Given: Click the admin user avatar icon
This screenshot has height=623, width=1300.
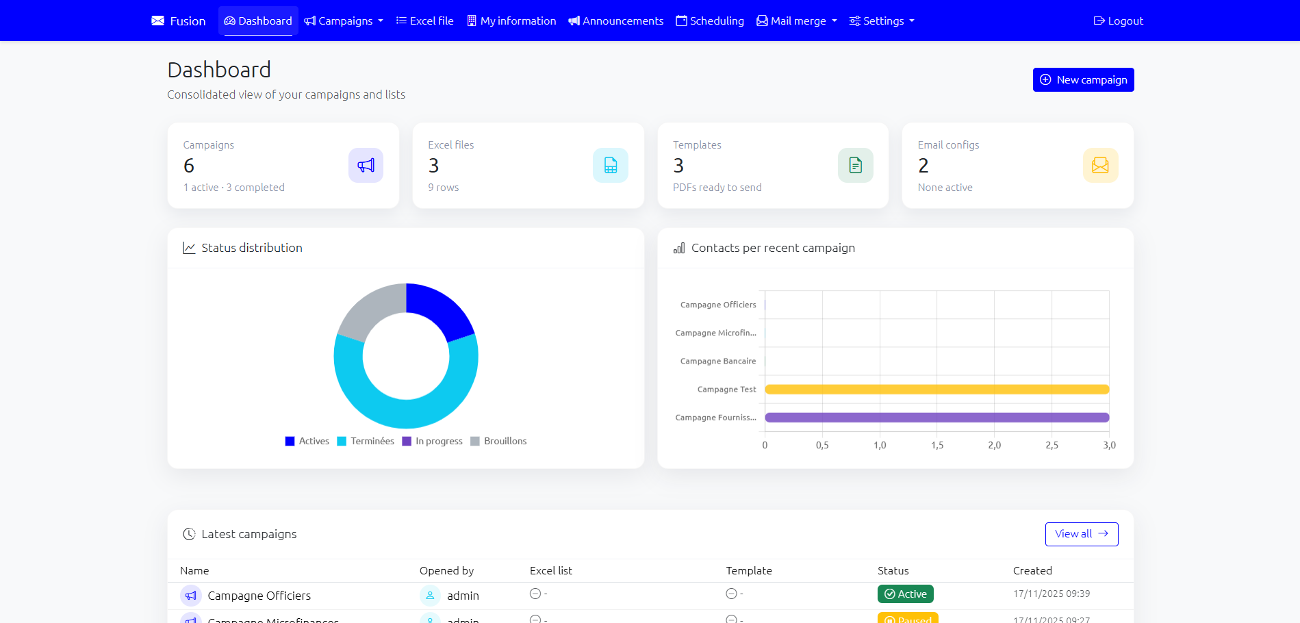Looking at the screenshot, I should 430,596.
